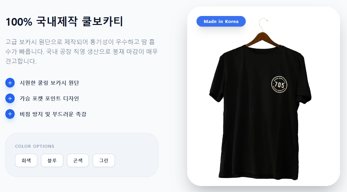Open the plus icon for 비침 방지 및 부드러운 촉감
Viewport: 347px width, 192px height.
[10, 114]
